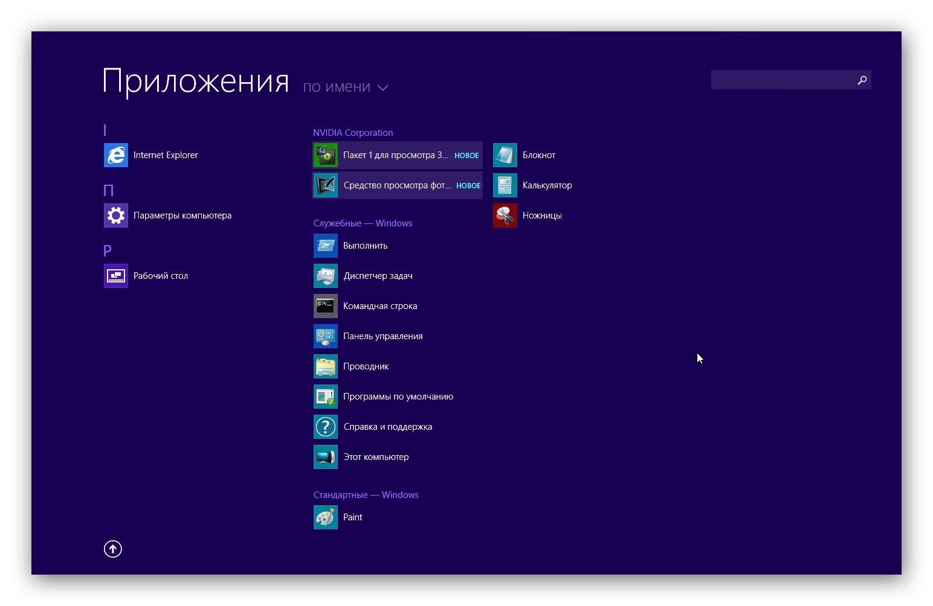Click the 'Ножницы' label
Screen dimensions: 933x606
tap(542, 215)
